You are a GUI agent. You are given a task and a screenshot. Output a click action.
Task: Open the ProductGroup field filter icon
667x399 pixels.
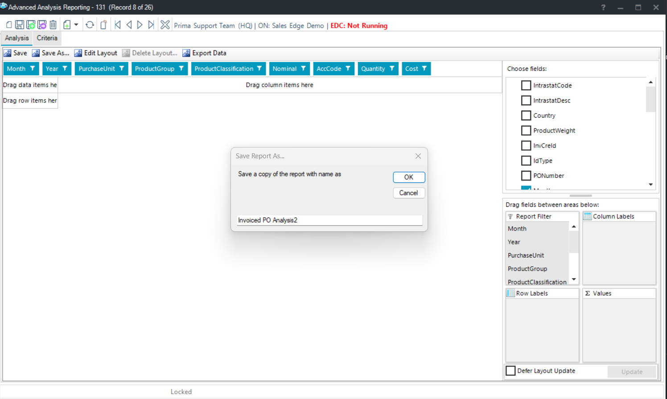coord(181,69)
